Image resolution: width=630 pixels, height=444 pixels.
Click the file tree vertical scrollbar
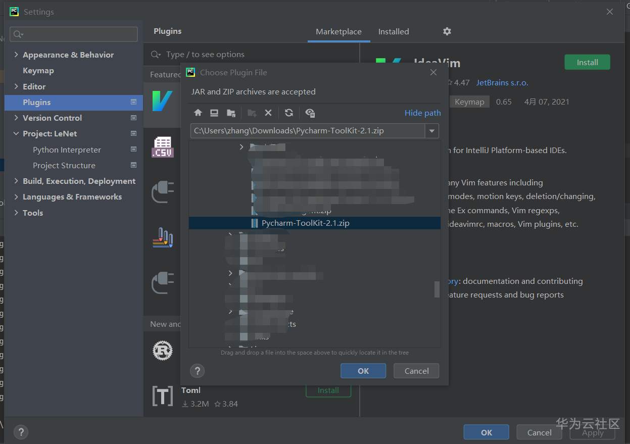tap(437, 289)
